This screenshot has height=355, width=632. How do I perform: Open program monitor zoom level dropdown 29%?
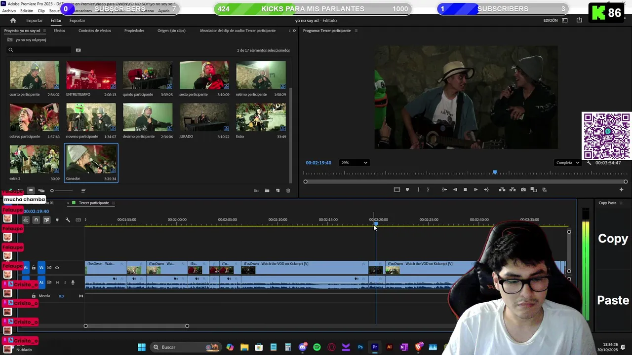354,163
